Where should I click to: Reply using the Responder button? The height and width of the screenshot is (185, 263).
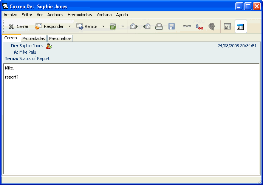(x=49, y=26)
